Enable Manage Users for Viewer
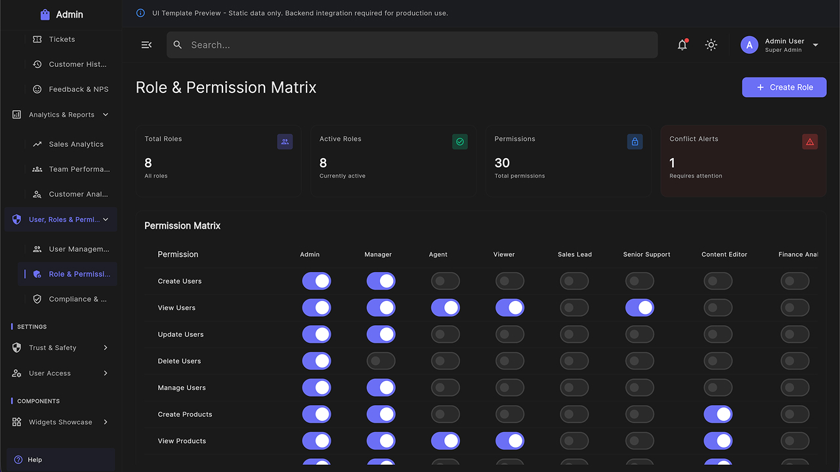The width and height of the screenshot is (840, 472). point(510,388)
